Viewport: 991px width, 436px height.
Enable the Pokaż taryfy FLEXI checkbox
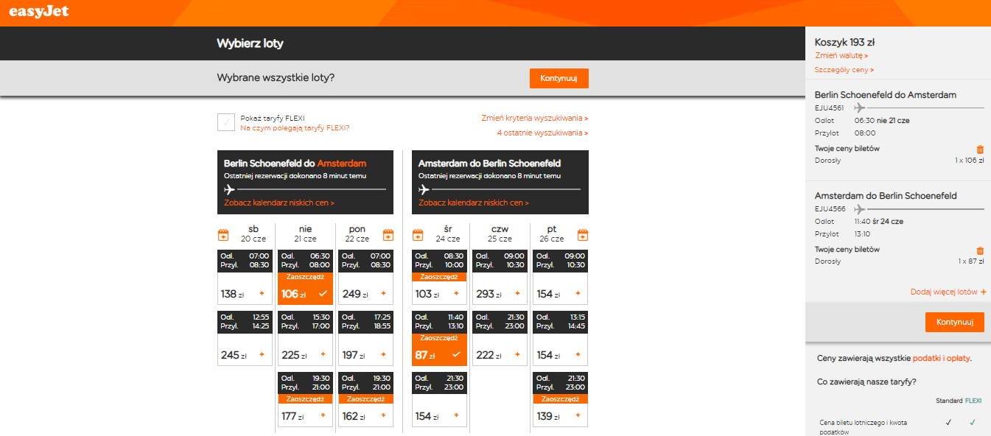(x=226, y=122)
